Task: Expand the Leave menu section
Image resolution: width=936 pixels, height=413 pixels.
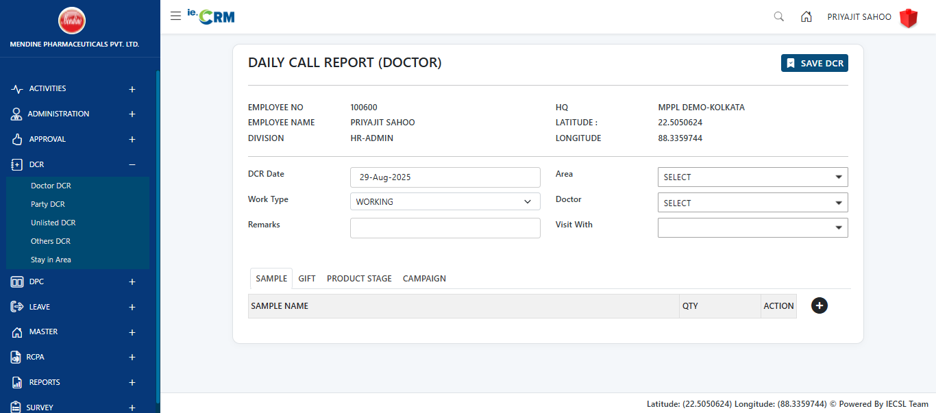Action: click(132, 307)
